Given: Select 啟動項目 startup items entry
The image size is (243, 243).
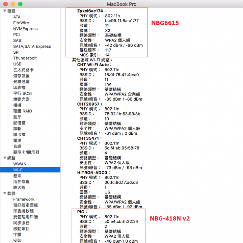Looking at the screenshot, I should [x=21, y=229].
